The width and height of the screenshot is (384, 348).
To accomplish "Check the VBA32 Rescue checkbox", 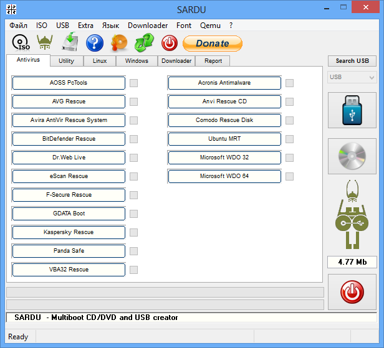I will 133,270.
